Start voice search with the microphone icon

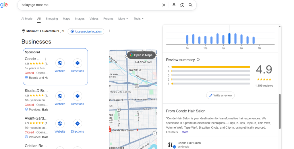pyautogui.click(x=174, y=5)
